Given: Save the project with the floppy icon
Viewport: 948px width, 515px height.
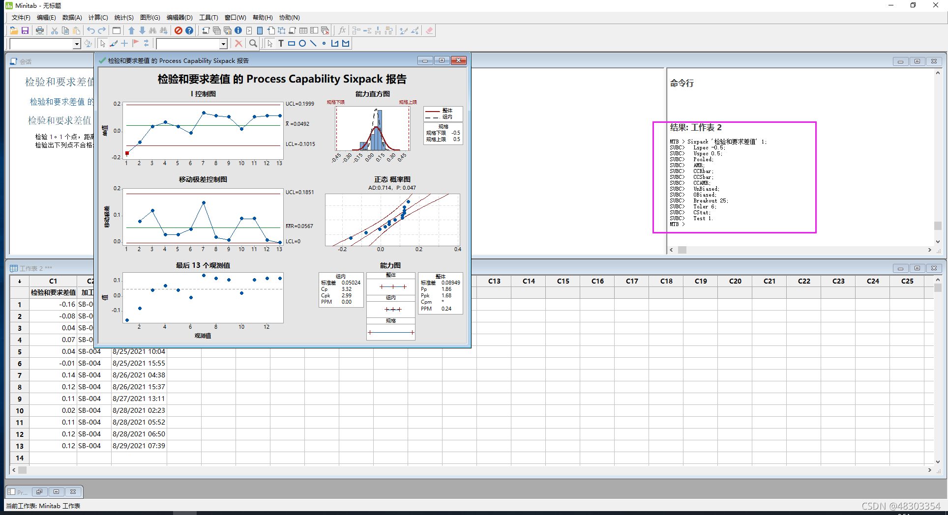Looking at the screenshot, I should click(25, 30).
